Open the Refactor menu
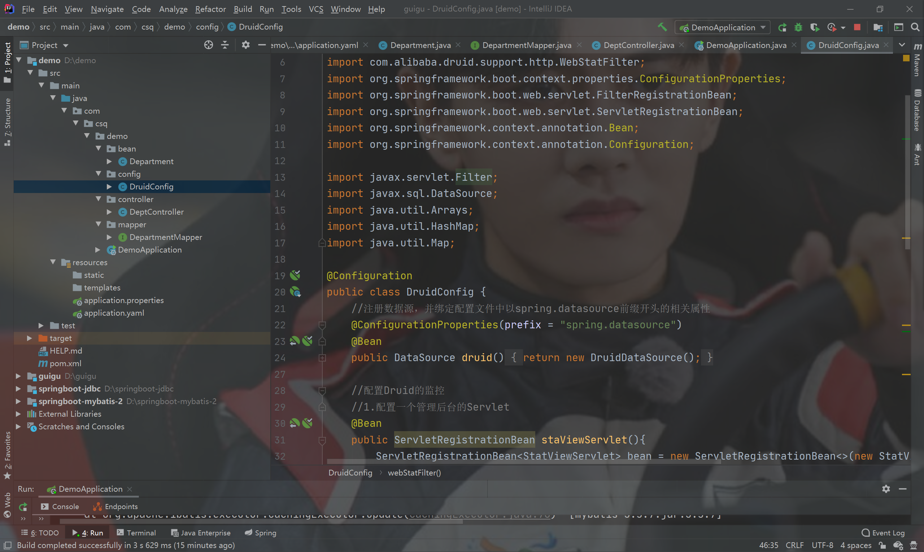The image size is (924, 552). coord(210,9)
